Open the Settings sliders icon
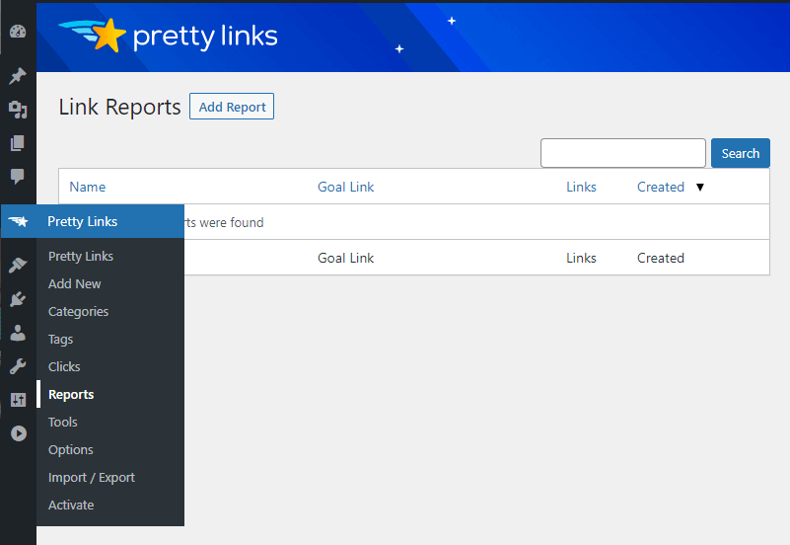This screenshot has height=545, width=790. coord(18,400)
